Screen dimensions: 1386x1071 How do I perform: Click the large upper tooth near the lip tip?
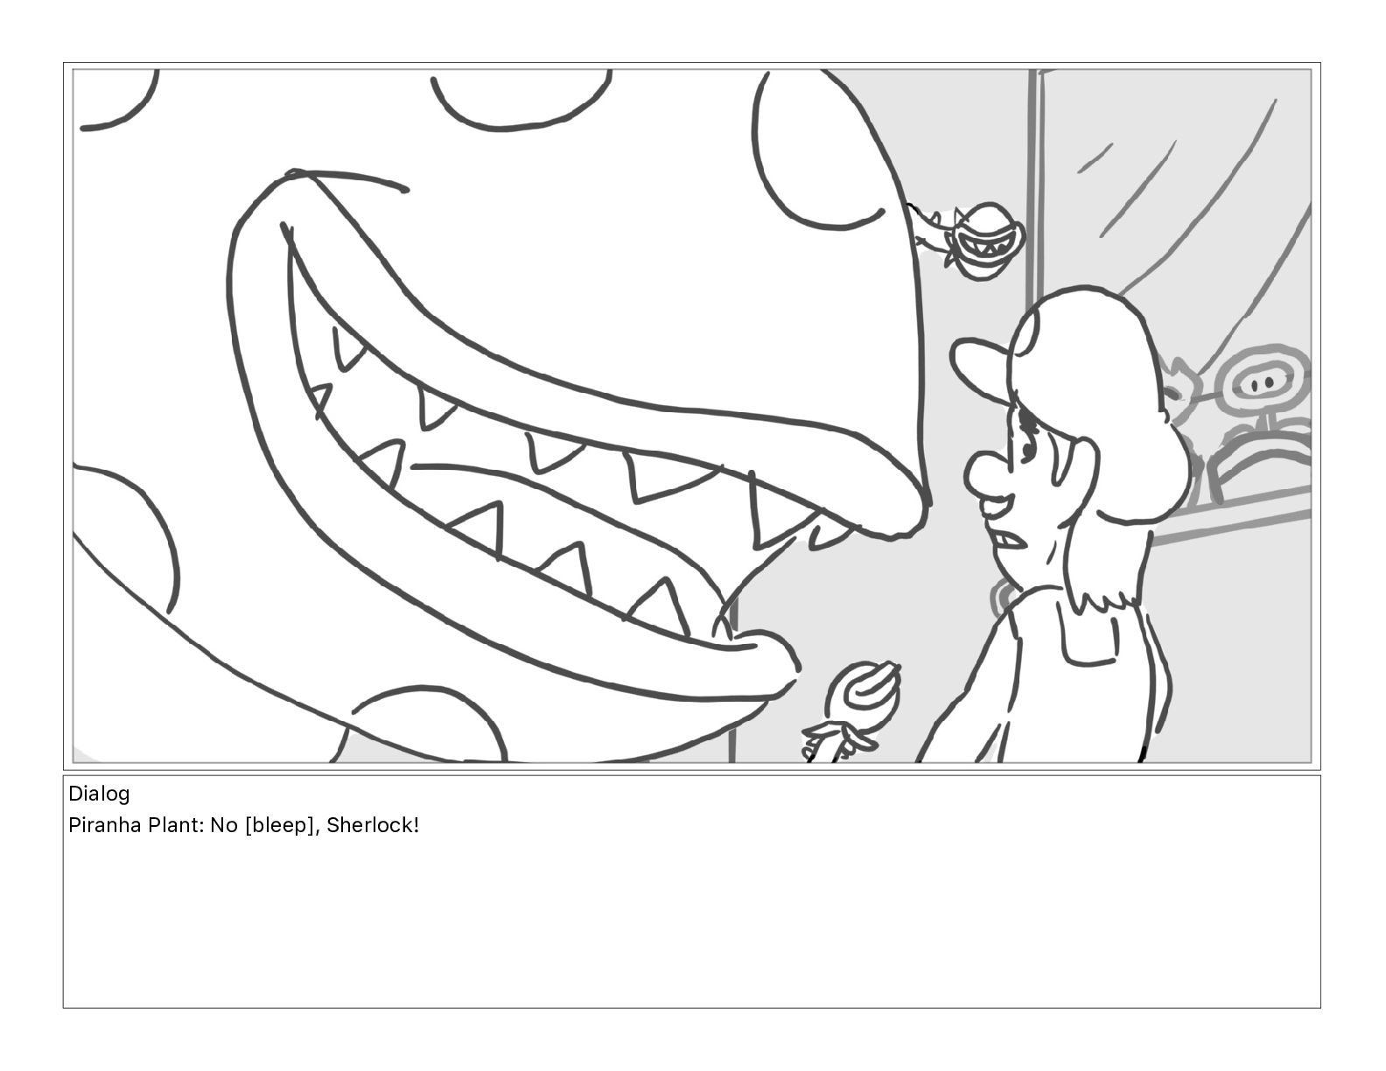(x=780, y=514)
